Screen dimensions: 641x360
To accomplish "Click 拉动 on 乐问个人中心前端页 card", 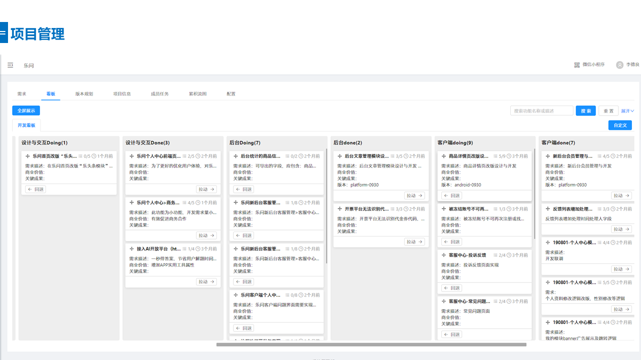I will pyautogui.click(x=206, y=189).
